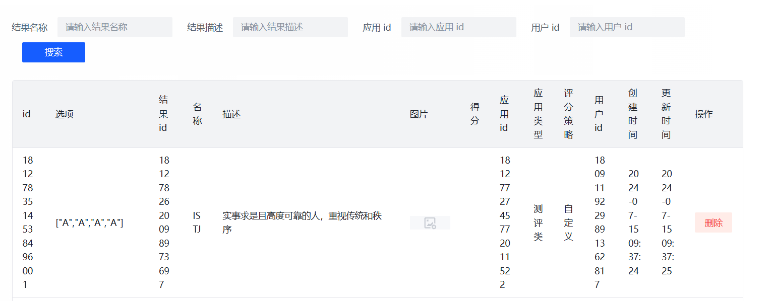This screenshot has height=301, width=771.
Task: Focus the 应用 id input field
Action: [459, 27]
